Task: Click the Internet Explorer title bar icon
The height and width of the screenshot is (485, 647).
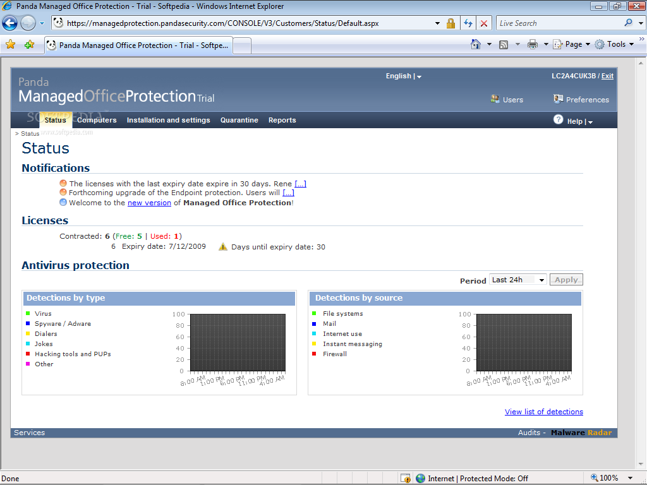Action: click(x=7, y=6)
